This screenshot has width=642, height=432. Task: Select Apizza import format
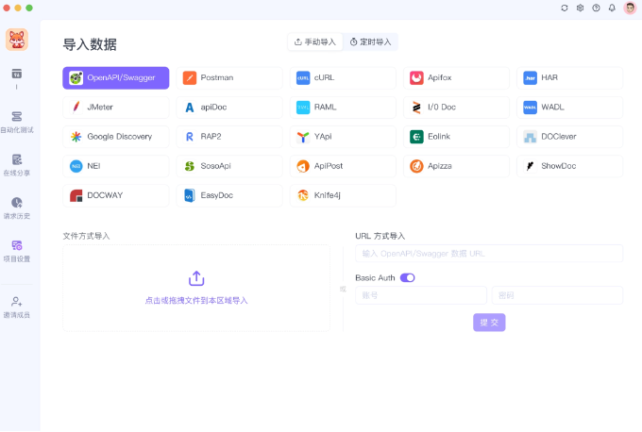pos(456,166)
